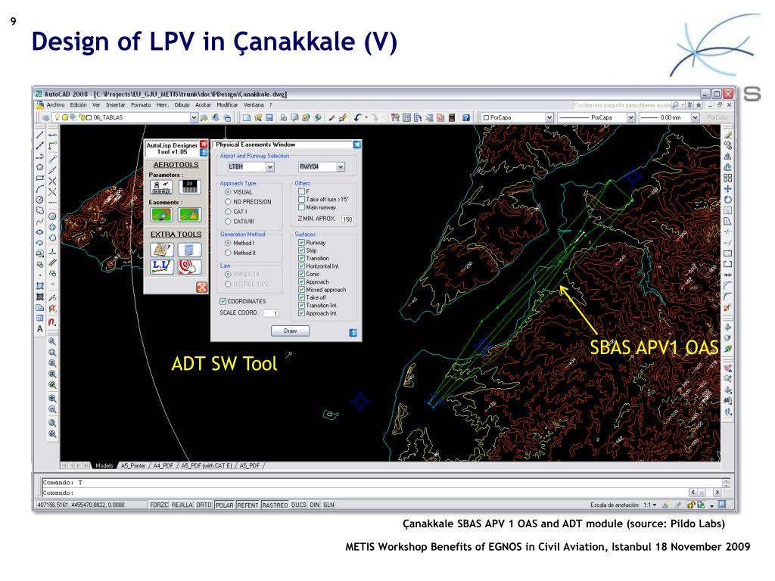Choose Method II generation method
Image resolution: width=775 pixels, height=581 pixels.
240,253
